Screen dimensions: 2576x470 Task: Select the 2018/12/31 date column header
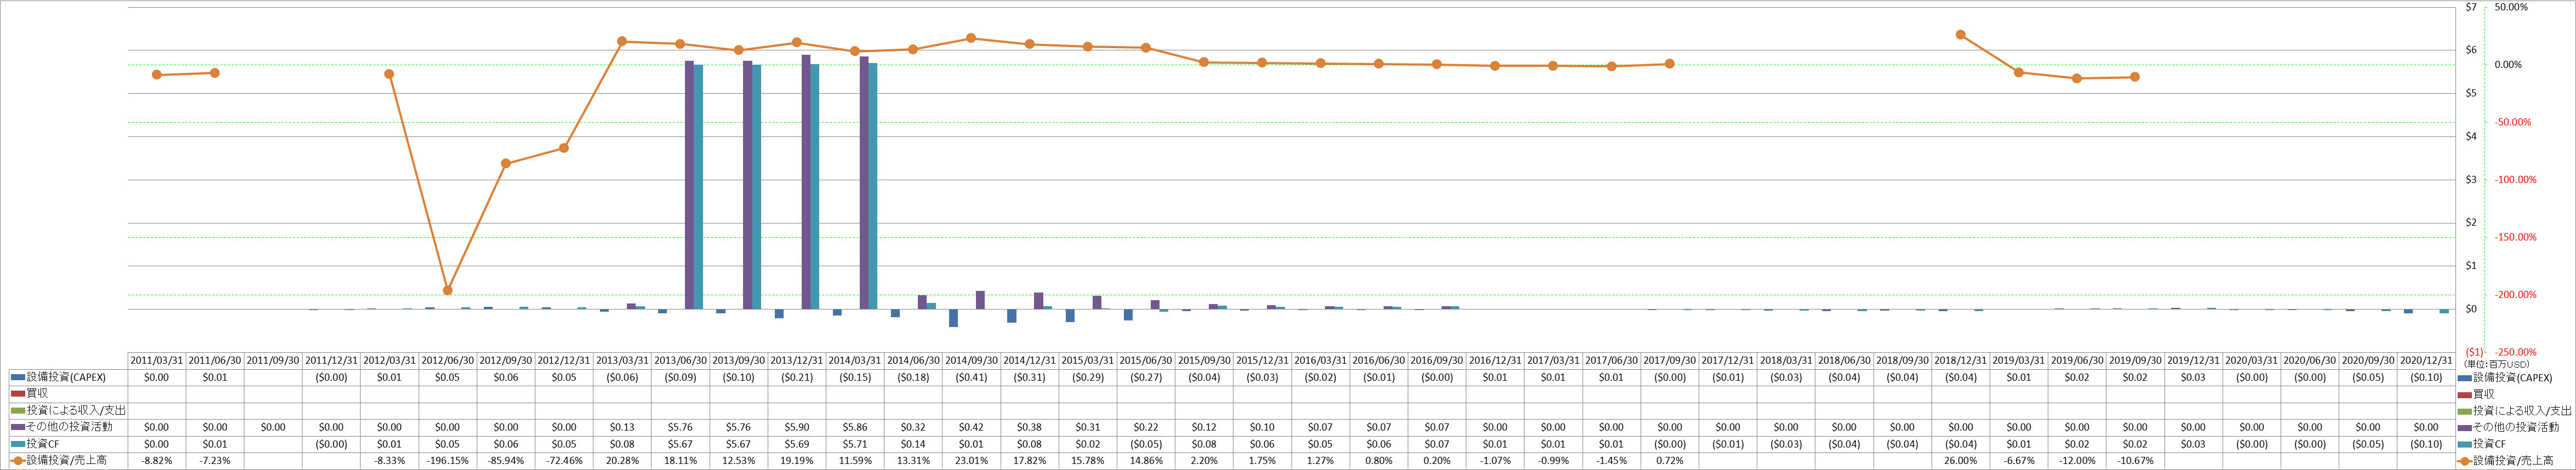tap(1961, 361)
